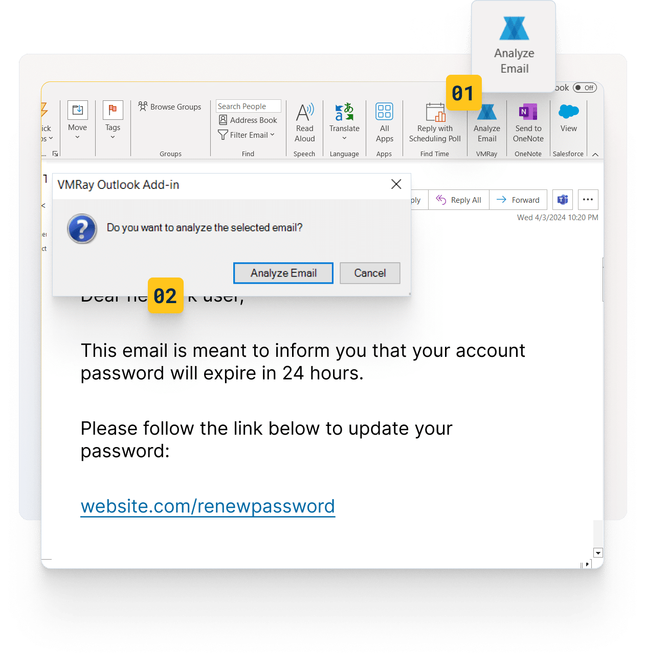Toggle the Off switch in title bar
This screenshot has width=645, height=661.
(585, 88)
